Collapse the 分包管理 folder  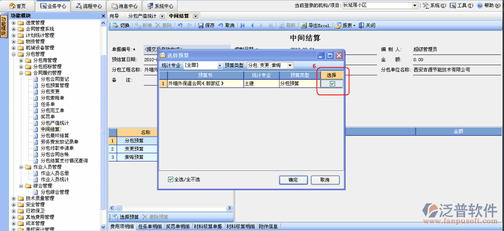[x=13, y=54]
